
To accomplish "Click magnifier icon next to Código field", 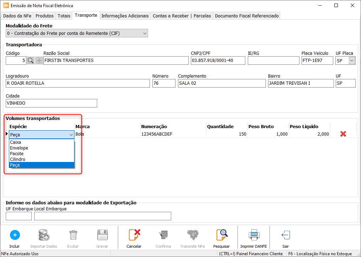I will (30, 61).
